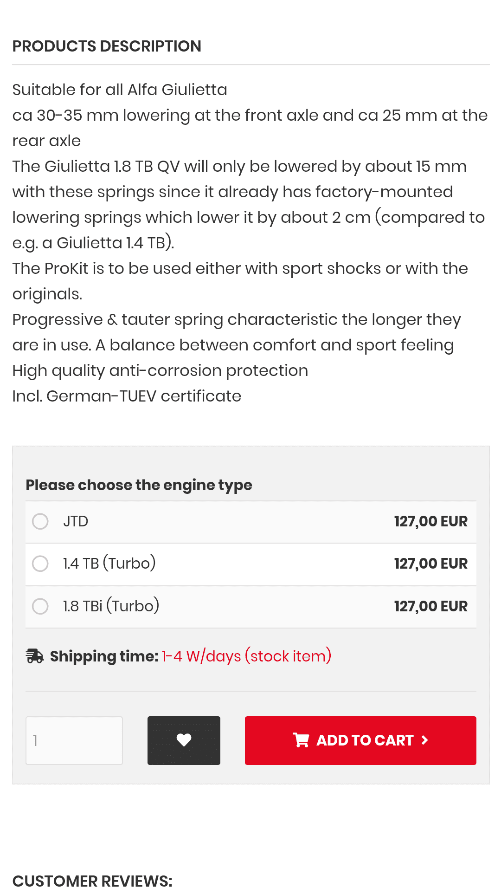Screen dimensions: 501x888
Task: Click the JTD engine label
Action: tap(76, 521)
